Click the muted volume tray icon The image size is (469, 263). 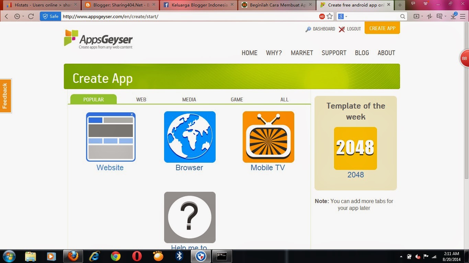417,256
